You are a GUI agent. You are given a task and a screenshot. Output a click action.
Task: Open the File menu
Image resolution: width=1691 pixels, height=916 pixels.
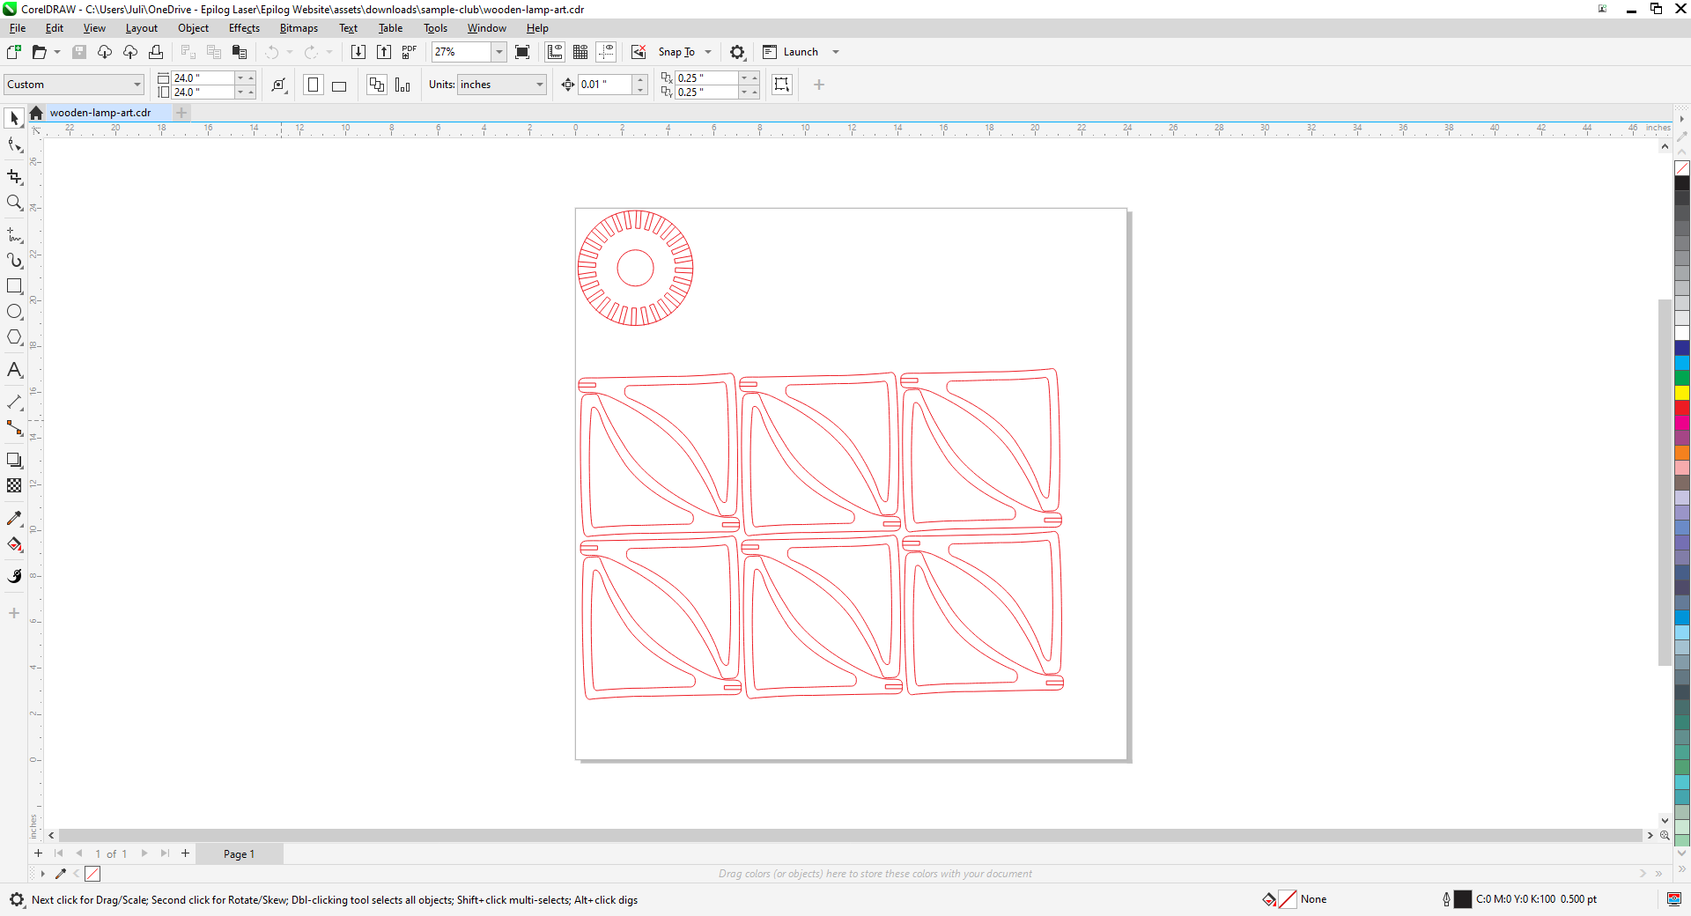(x=18, y=28)
